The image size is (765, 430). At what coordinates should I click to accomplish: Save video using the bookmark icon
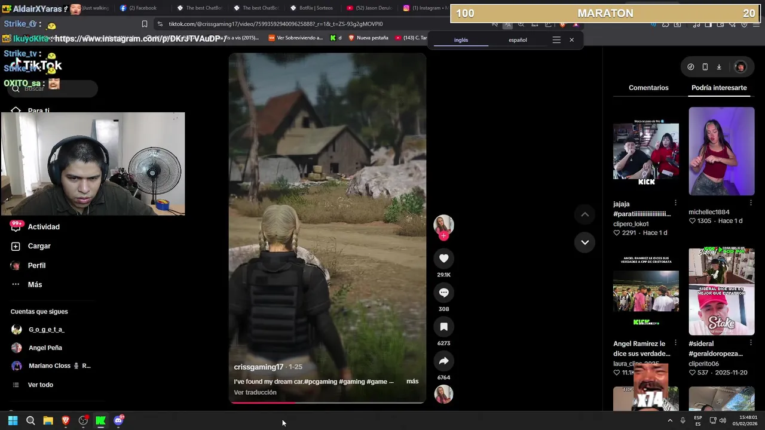(443, 327)
